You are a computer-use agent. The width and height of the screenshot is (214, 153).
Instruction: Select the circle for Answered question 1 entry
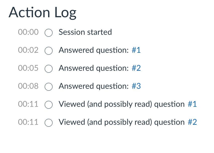coord(49,51)
